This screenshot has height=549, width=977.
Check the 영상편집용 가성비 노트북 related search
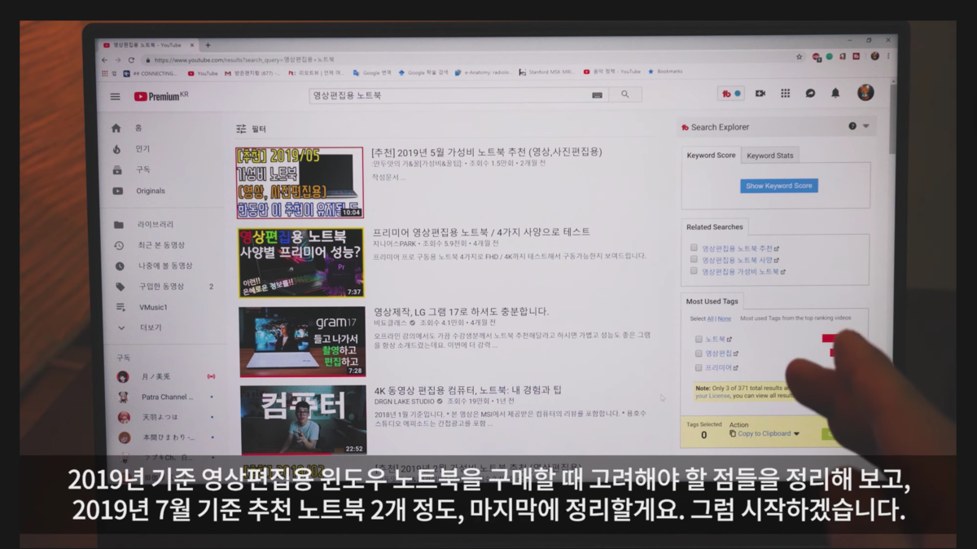click(x=694, y=270)
